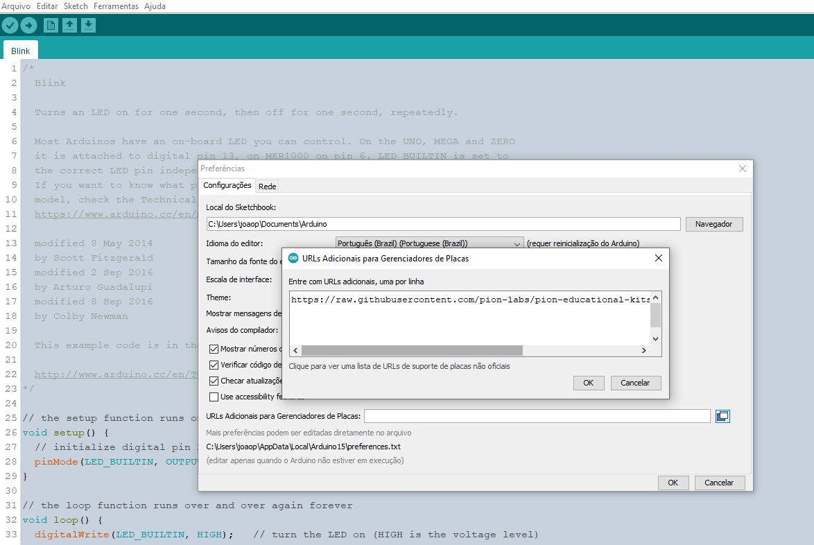Click the scroll-right arrow in URL box
The width and height of the screenshot is (814, 545).
tap(643, 350)
